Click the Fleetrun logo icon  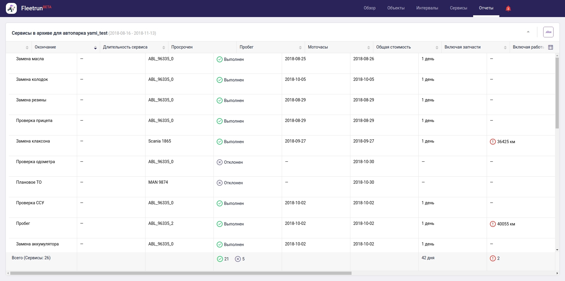(11, 8)
